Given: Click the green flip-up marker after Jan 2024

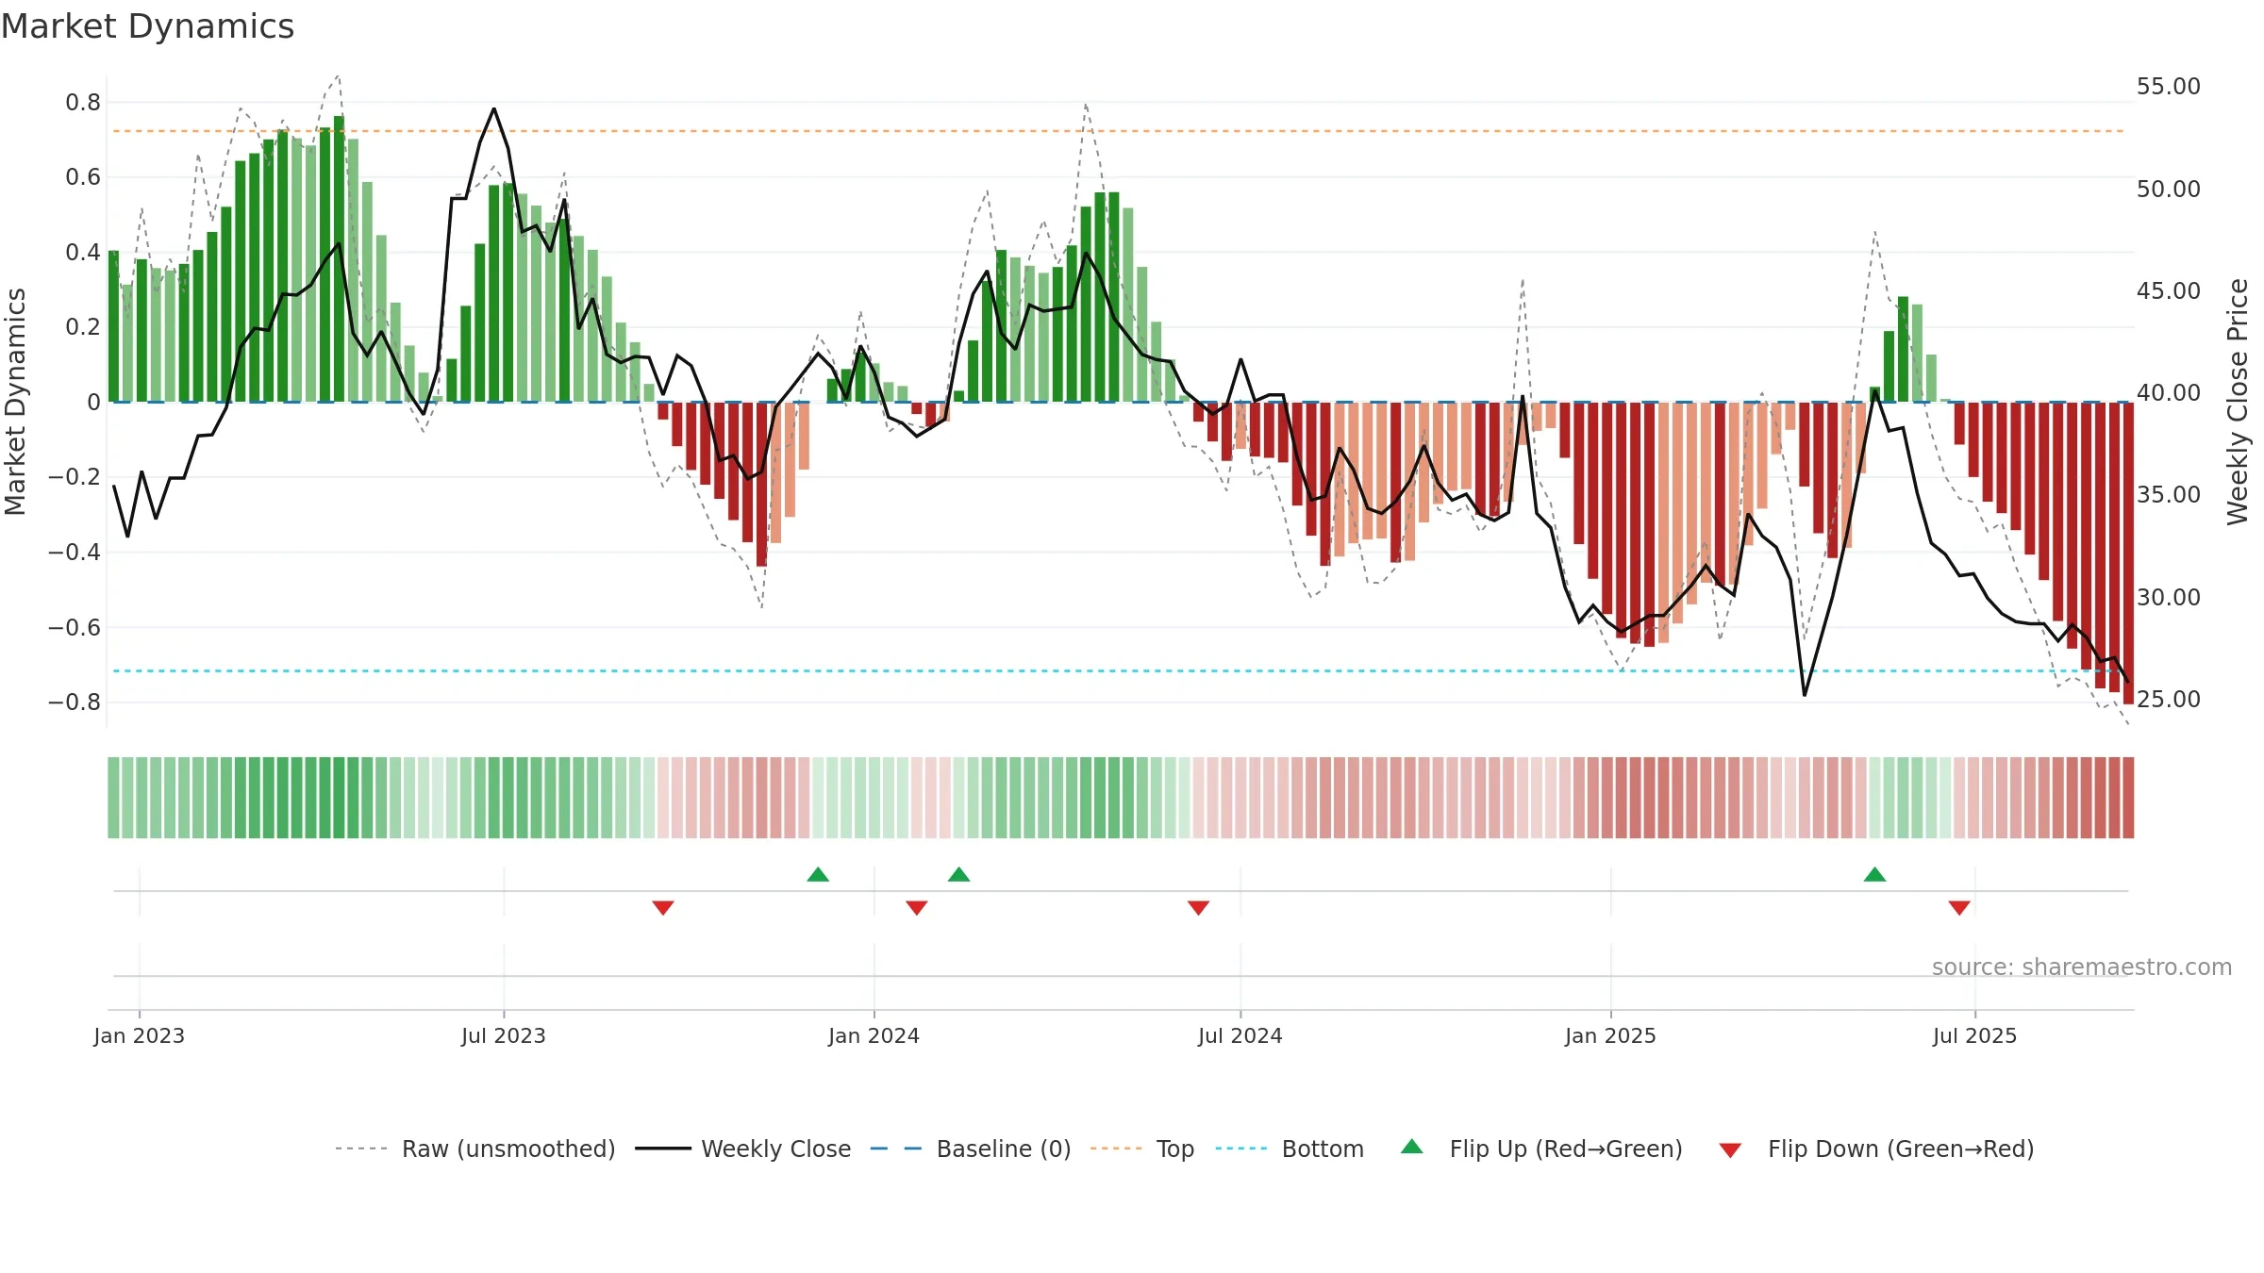Looking at the screenshot, I should pos(958,874).
